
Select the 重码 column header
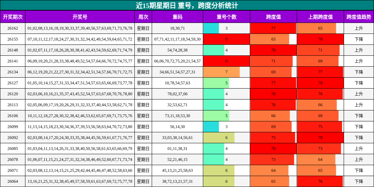177,17
